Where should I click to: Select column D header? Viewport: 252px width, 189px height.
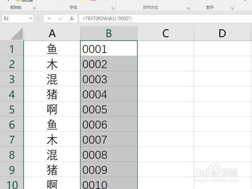[x=222, y=33]
